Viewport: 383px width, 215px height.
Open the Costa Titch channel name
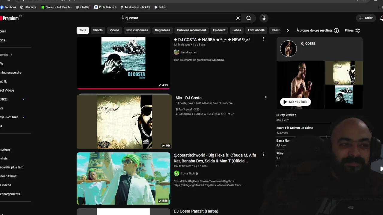coord(188,173)
